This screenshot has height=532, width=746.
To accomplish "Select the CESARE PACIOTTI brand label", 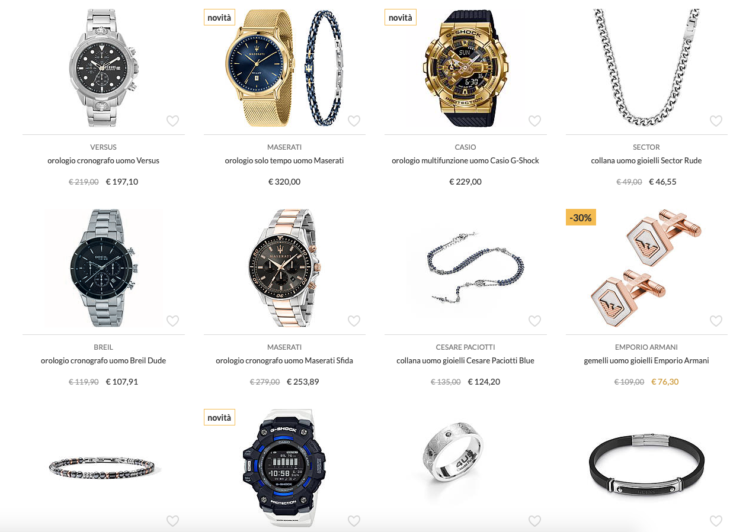I will (x=466, y=347).
